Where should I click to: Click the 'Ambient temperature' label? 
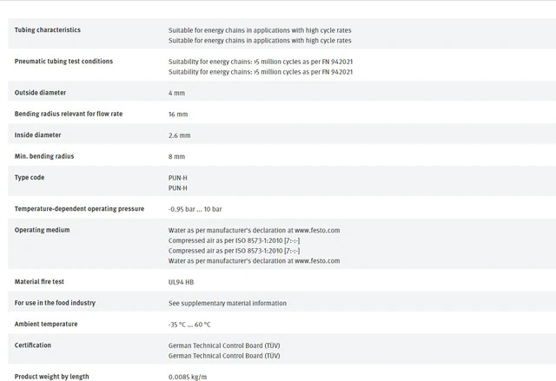coord(46,325)
